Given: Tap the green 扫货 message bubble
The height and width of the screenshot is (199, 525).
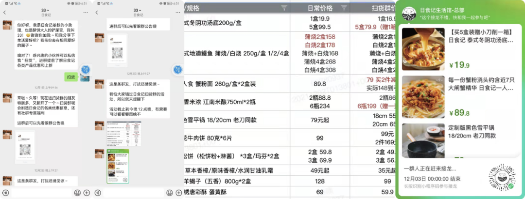Looking at the screenshot, I should 71,77.
